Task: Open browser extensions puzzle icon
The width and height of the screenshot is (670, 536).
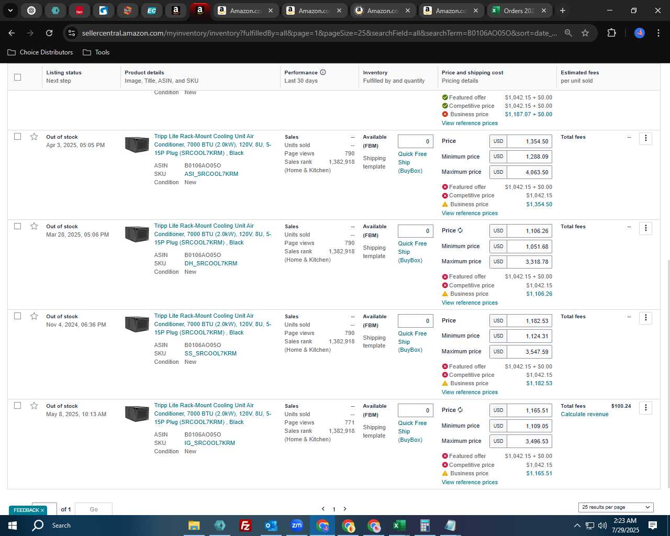Action: 611,33
